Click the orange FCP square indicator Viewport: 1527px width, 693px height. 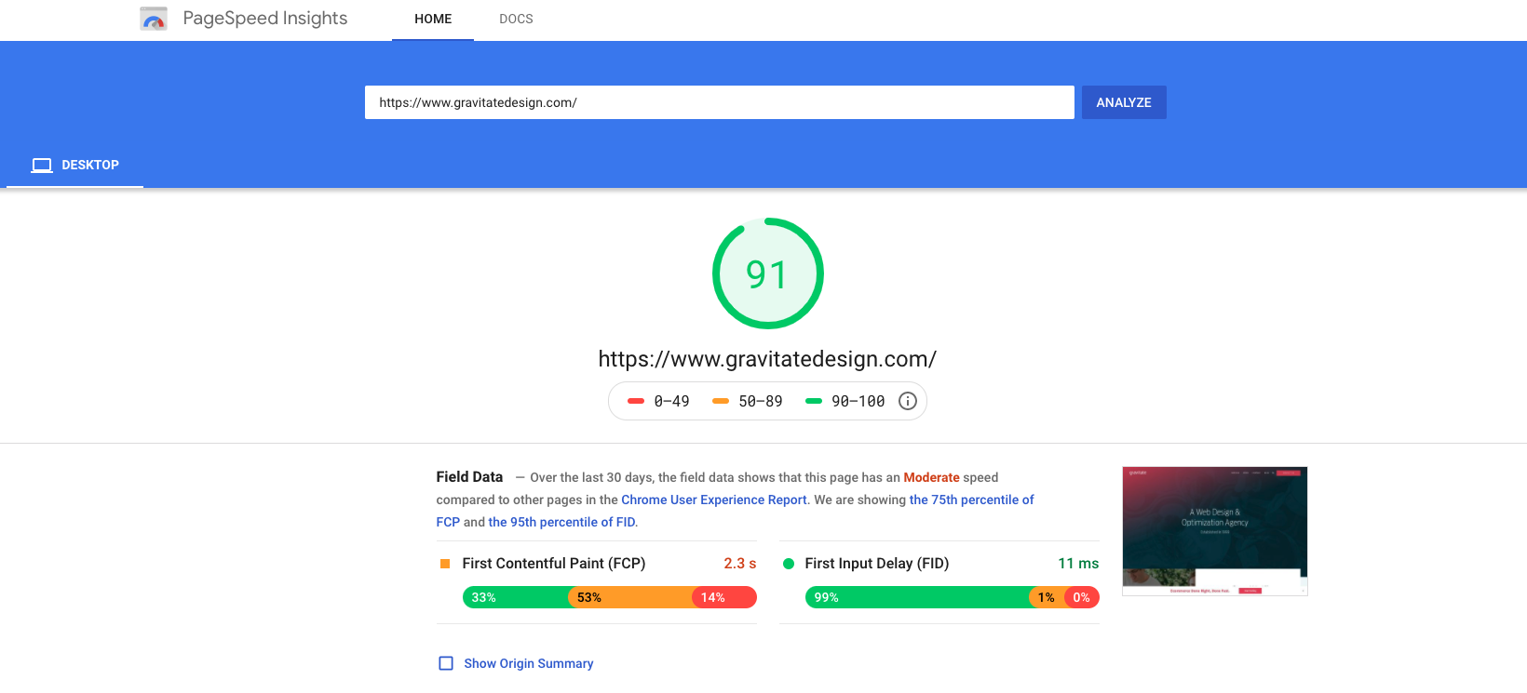445,564
